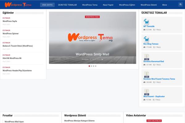The image size is (185, 123).
Task: Open WordPress Menüye Kategori Ekleme link
Action: point(80,121)
